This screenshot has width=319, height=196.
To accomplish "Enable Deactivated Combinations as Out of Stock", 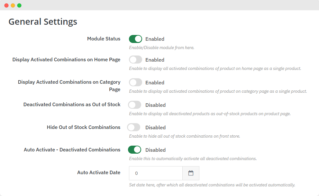I will click(135, 105).
